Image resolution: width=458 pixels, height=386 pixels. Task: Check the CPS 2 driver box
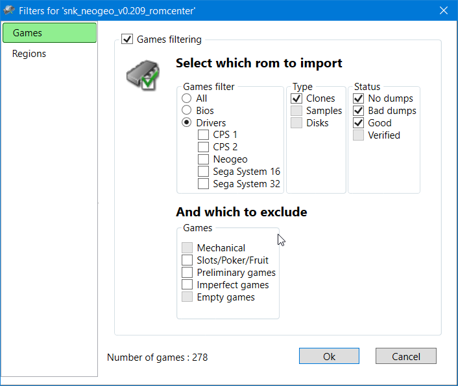204,147
